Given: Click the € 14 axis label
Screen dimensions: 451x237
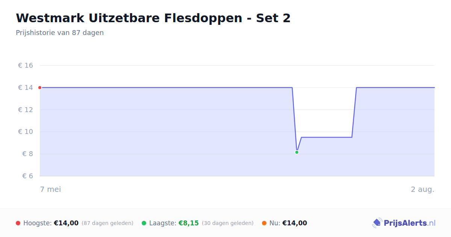Looking at the screenshot, I should pos(26,88).
